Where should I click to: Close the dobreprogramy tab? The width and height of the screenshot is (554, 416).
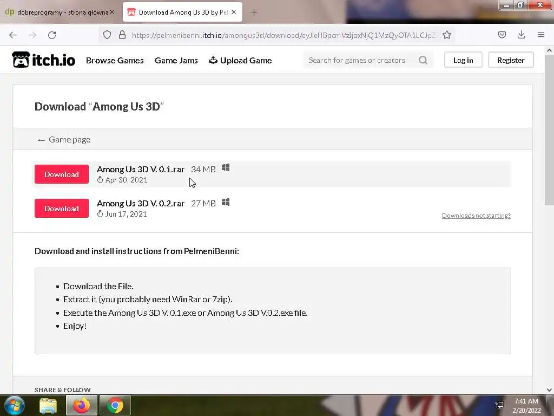112,12
